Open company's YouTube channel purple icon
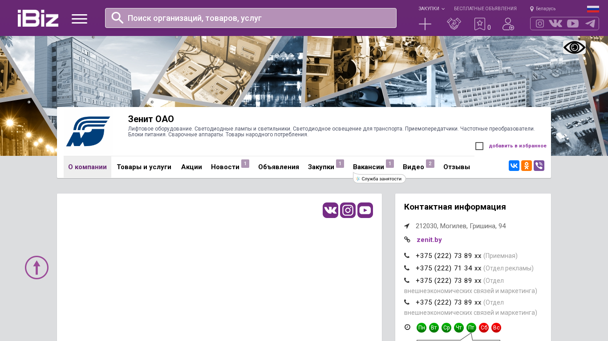This screenshot has width=608, height=341. (365, 210)
